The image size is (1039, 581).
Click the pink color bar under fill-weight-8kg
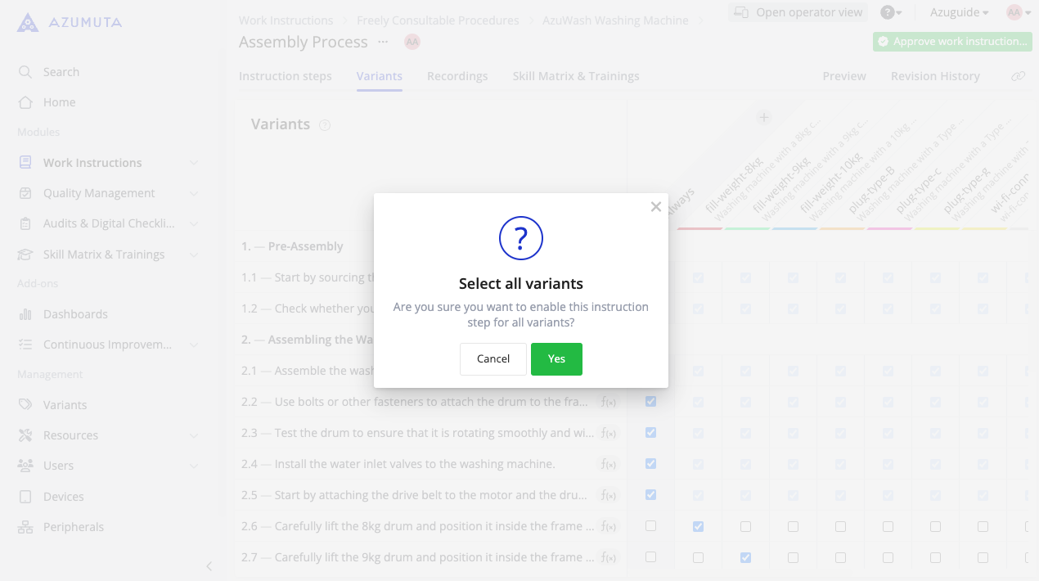pos(699,228)
